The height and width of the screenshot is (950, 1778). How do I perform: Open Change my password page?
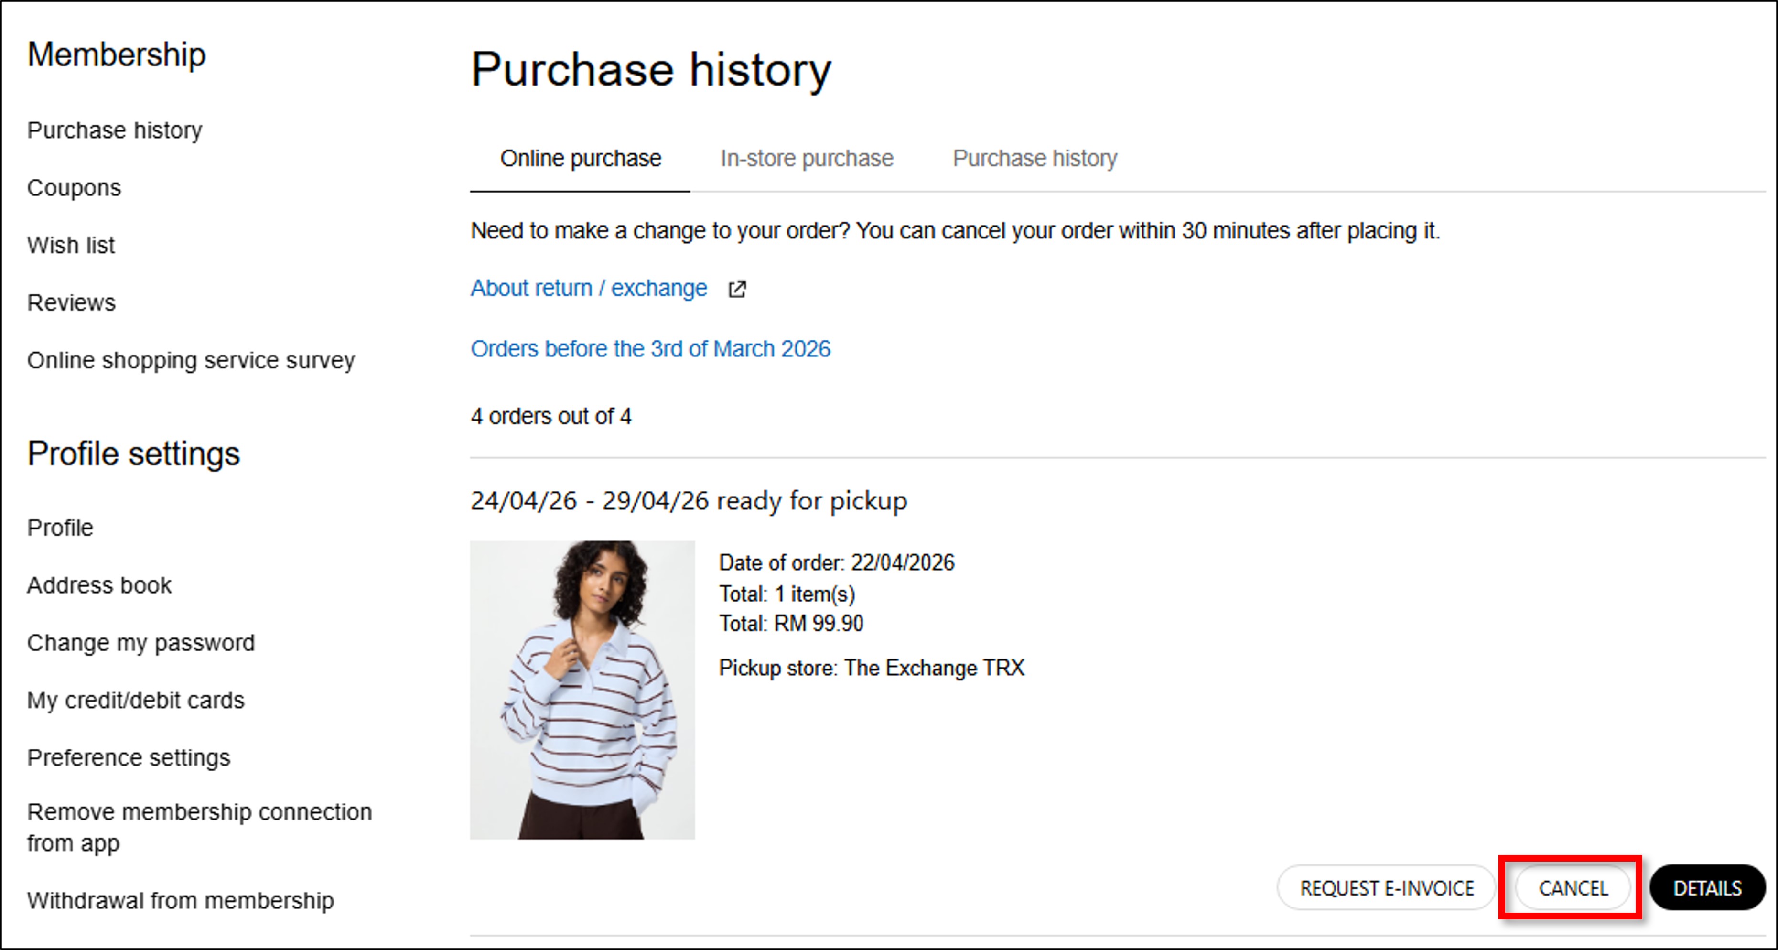click(141, 643)
